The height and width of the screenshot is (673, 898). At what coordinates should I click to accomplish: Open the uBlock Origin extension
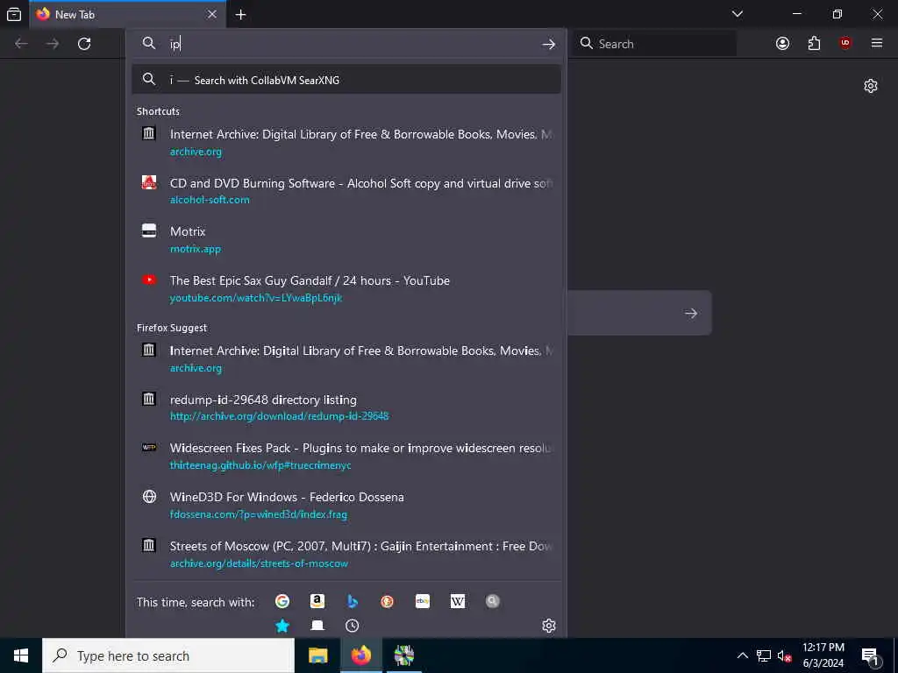pyautogui.click(x=845, y=44)
